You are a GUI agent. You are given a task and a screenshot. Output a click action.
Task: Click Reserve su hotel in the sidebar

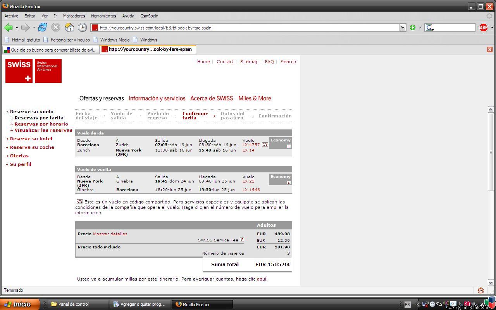31,139
